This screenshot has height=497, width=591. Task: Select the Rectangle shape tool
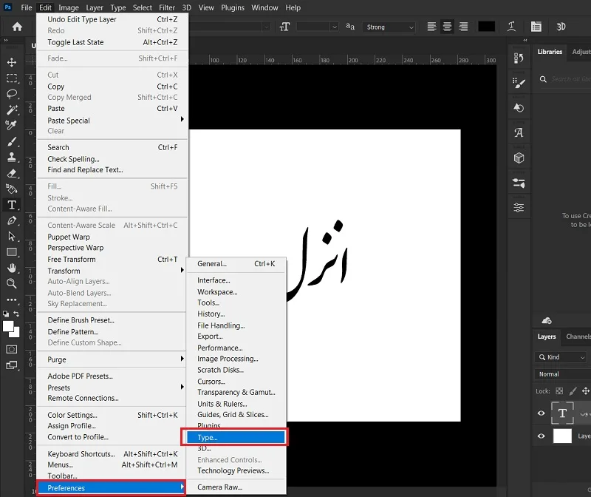pyautogui.click(x=12, y=252)
